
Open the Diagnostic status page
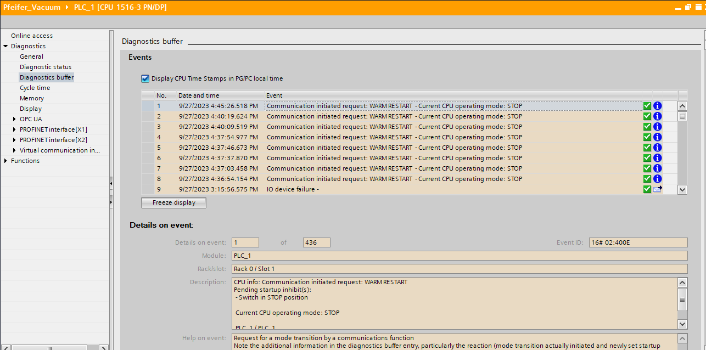[46, 67]
